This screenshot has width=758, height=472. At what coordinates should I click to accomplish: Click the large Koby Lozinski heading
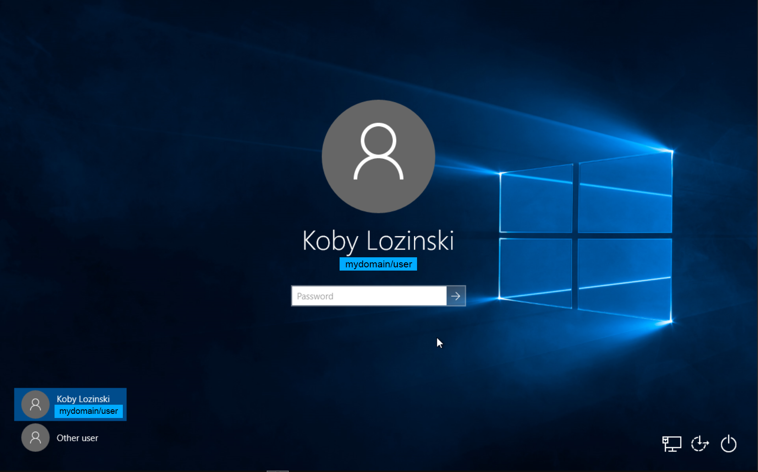click(x=378, y=241)
